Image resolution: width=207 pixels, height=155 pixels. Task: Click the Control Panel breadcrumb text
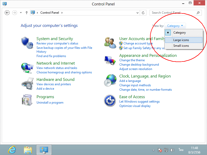click(x=50, y=13)
